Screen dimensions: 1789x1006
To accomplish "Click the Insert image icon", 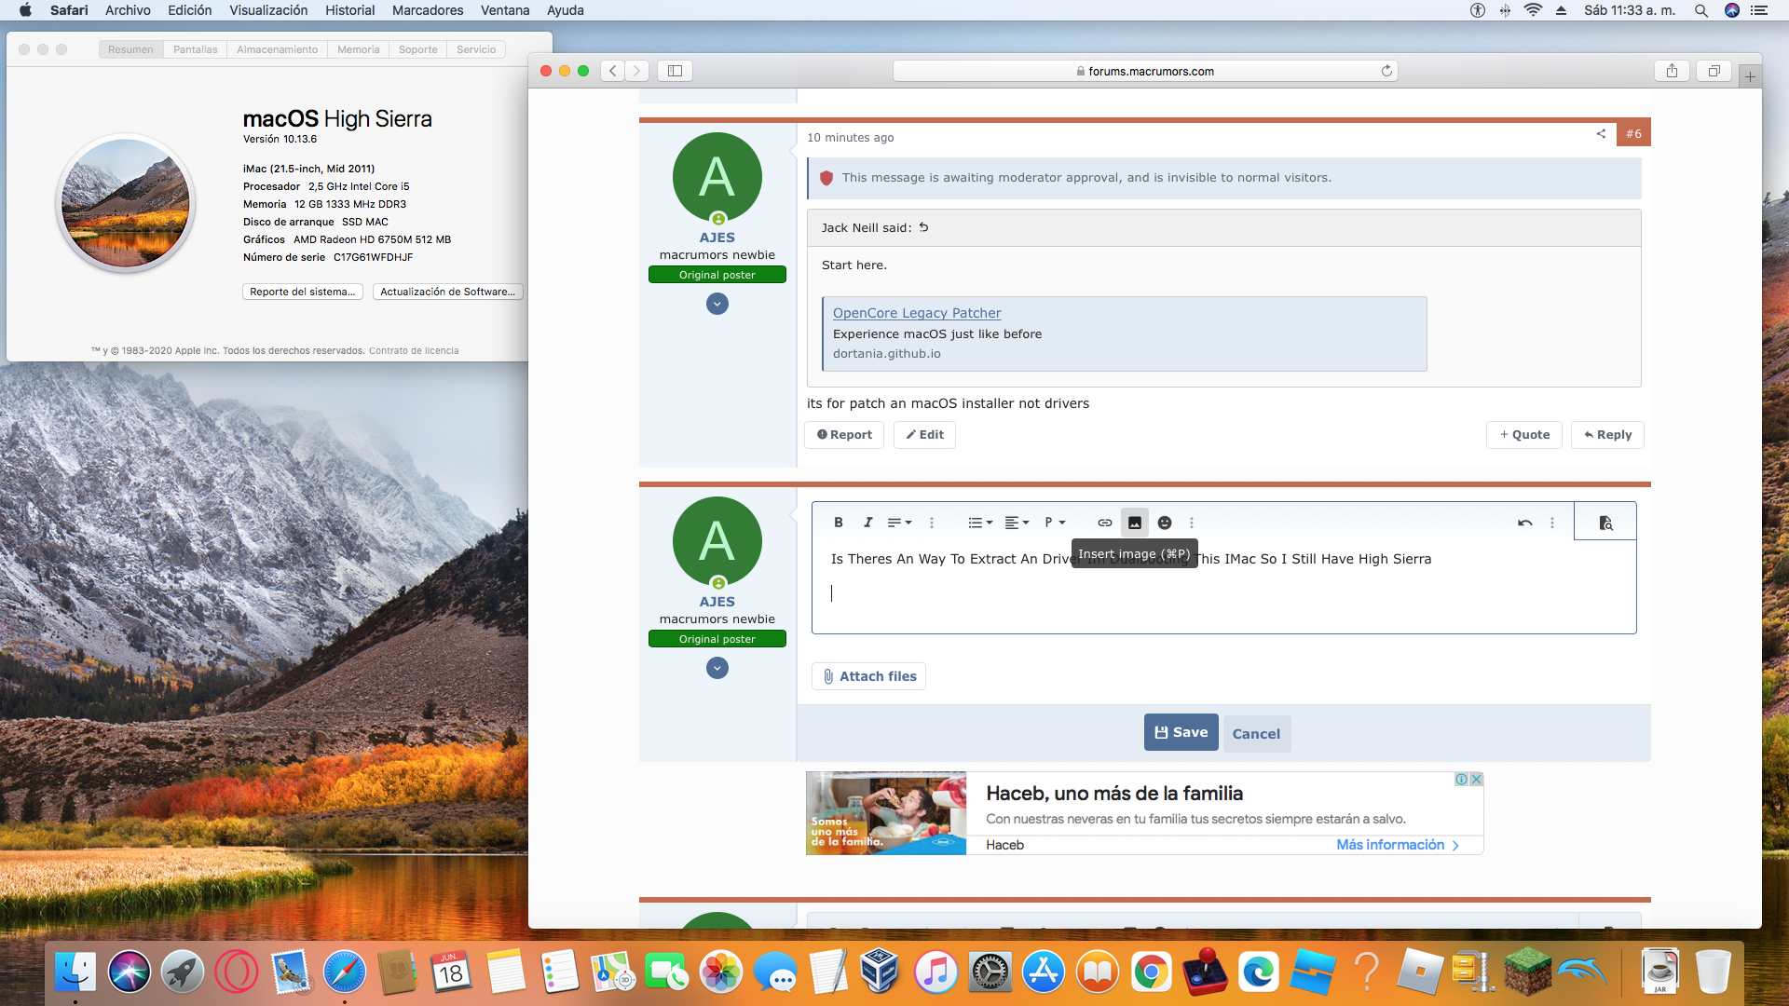I will 1134,523.
